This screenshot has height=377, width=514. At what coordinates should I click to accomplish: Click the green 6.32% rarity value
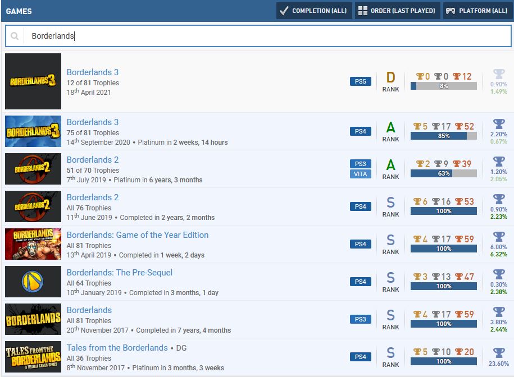click(x=499, y=254)
